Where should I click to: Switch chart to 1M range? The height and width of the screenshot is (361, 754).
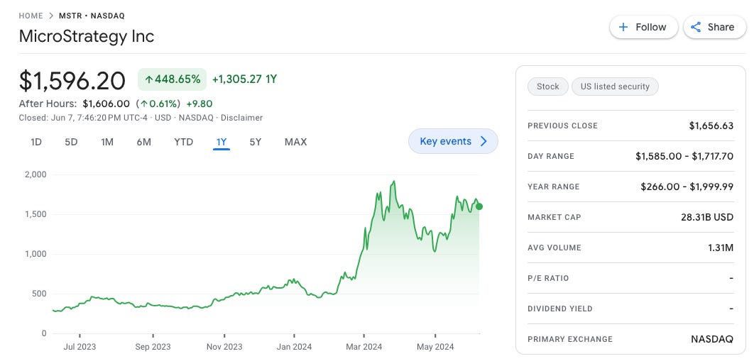pos(107,142)
